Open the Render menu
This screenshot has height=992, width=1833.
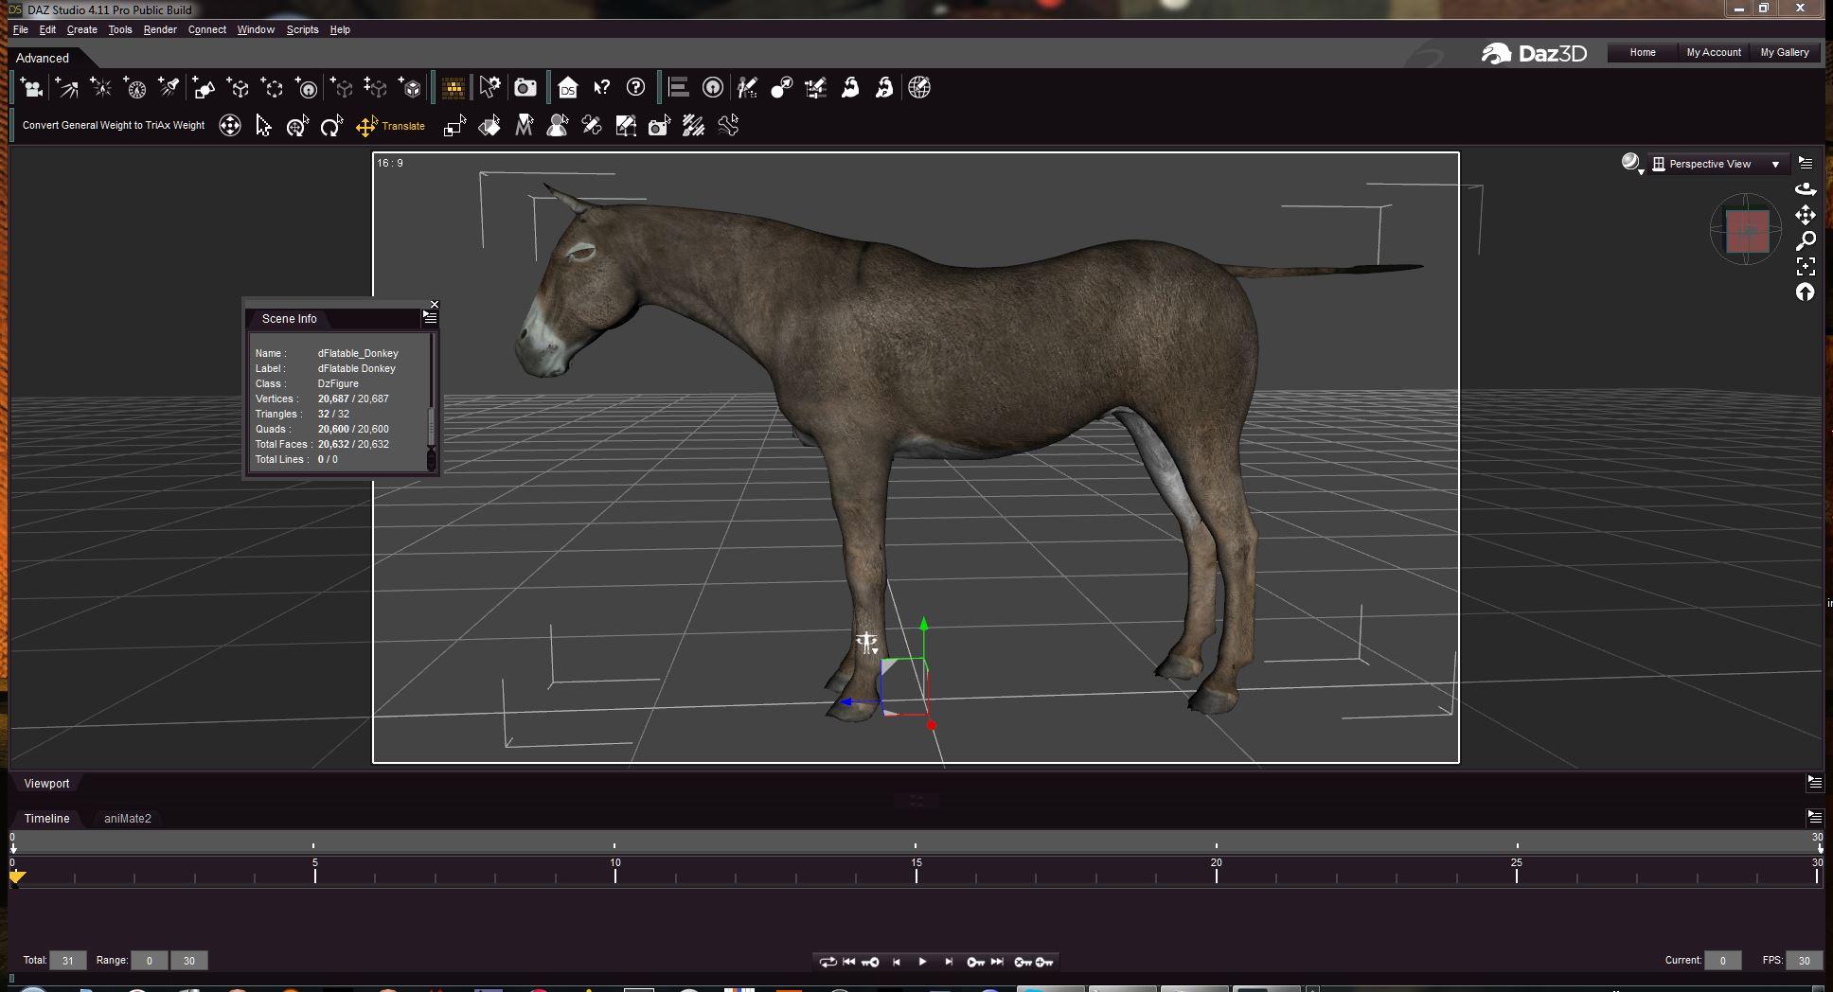160,29
